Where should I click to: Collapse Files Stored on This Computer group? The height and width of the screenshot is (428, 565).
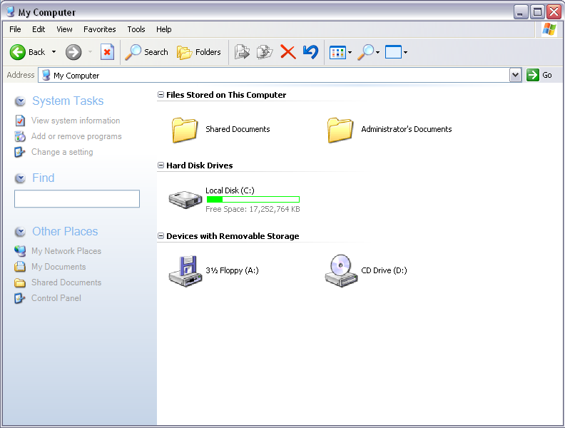pyautogui.click(x=161, y=95)
